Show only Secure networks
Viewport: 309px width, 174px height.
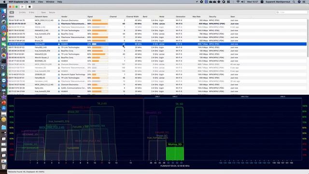(52, 13)
